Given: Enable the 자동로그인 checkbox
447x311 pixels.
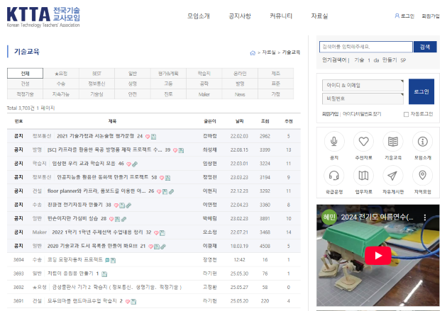Looking at the screenshot, I should [406, 113].
